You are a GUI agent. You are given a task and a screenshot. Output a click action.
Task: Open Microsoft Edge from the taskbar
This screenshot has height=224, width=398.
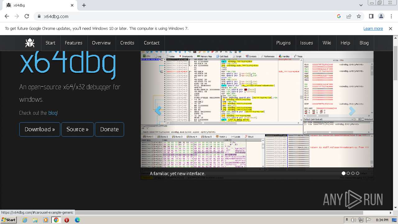pos(77,220)
